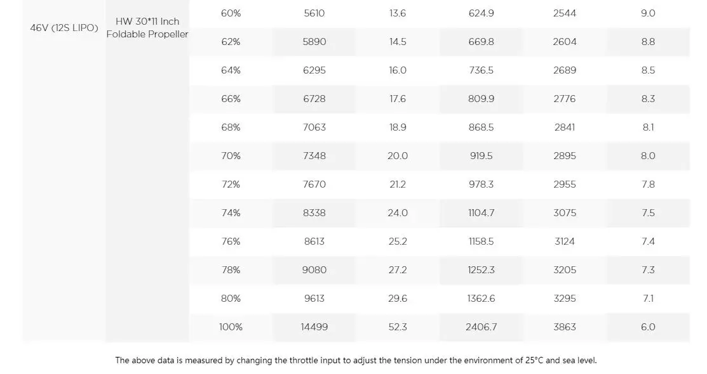Click the 74% throttle cell
The width and height of the screenshot is (707, 374).
(x=231, y=213)
